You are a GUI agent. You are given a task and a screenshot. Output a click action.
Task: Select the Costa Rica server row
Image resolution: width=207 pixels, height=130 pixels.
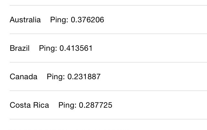(x=103, y=105)
